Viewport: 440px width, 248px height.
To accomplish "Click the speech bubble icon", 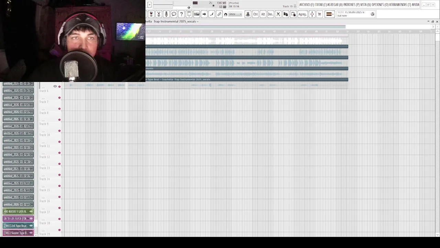I will [x=174, y=14].
